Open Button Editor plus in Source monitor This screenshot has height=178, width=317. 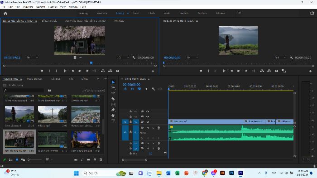(153, 71)
